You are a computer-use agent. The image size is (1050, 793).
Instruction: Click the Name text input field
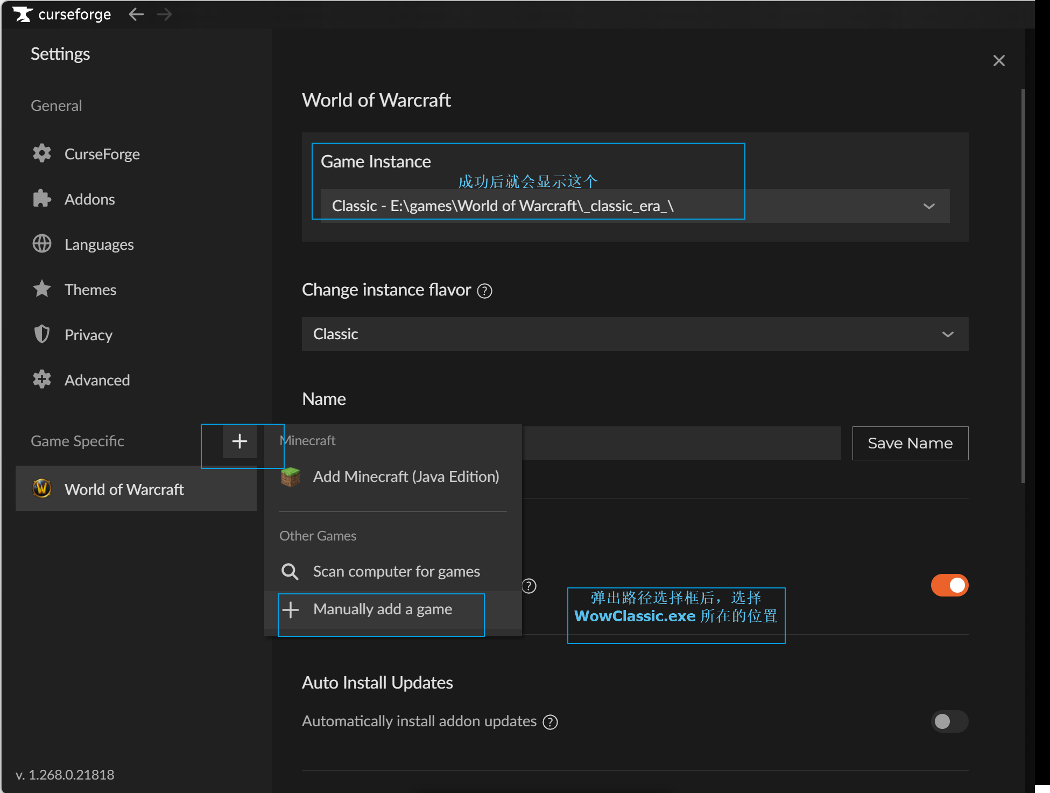click(681, 443)
